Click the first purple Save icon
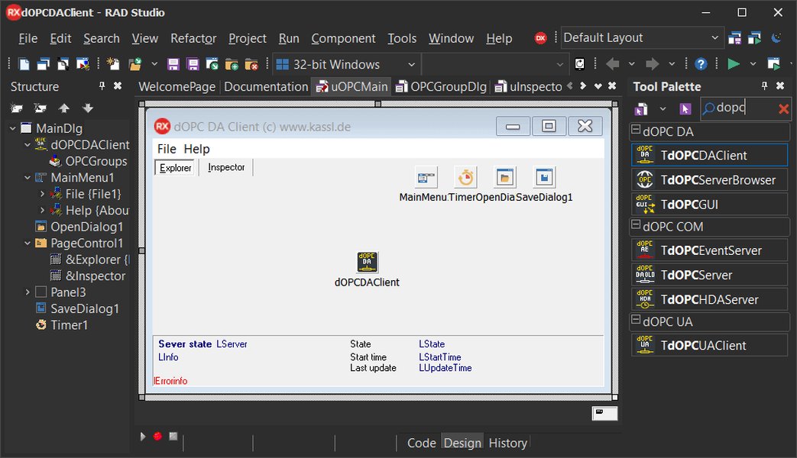 (173, 64)
